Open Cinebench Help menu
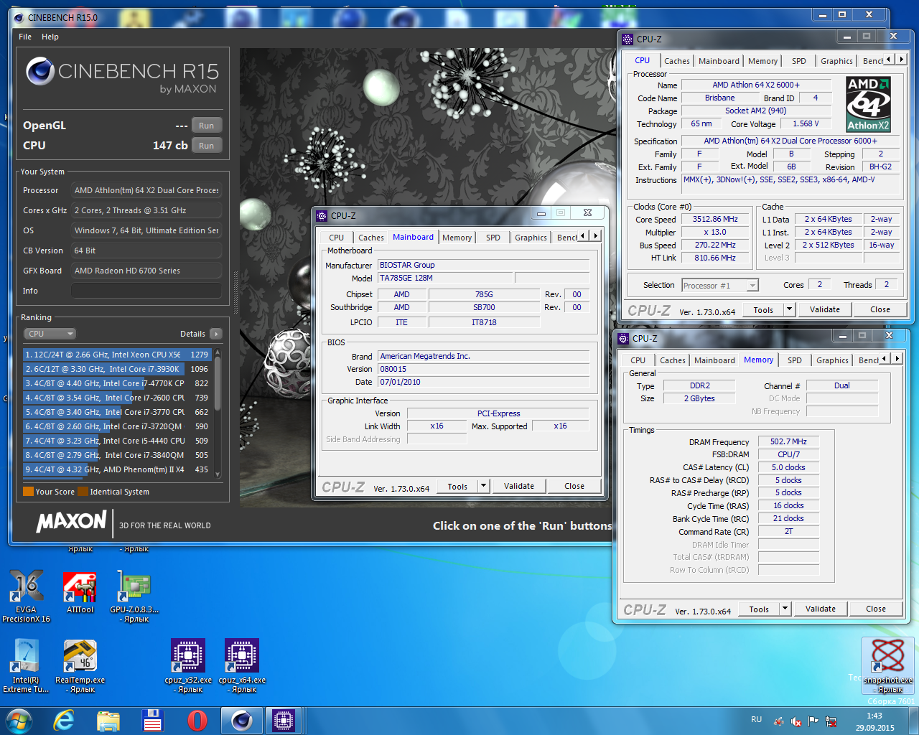Screen dimensions: 919x735 point(50,37)
